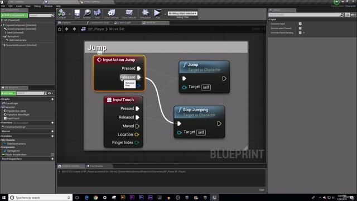Image resolution: width=357 pixels, height=201 pixels.
Task: Click the Released exec pin on InputTouch
Action: point(138,117)
